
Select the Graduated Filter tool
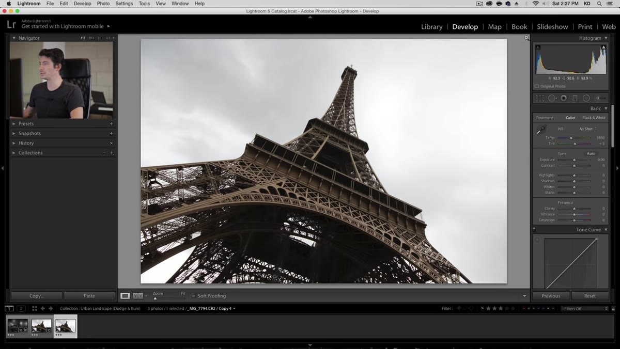click(575, 98)
